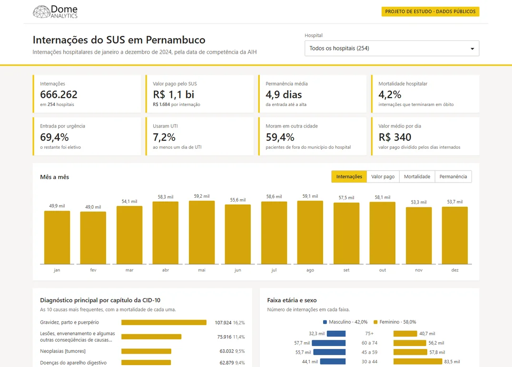The image size is (512, 367).
Task: Open the Hospital dropdown arrow
Action: click(x=472, y=48)
